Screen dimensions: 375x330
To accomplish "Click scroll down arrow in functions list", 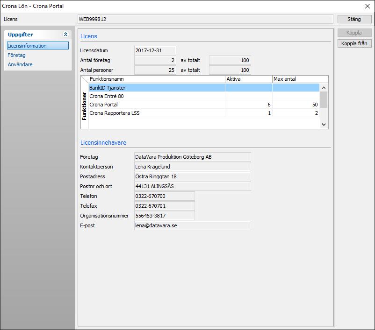I will (324, 125).
